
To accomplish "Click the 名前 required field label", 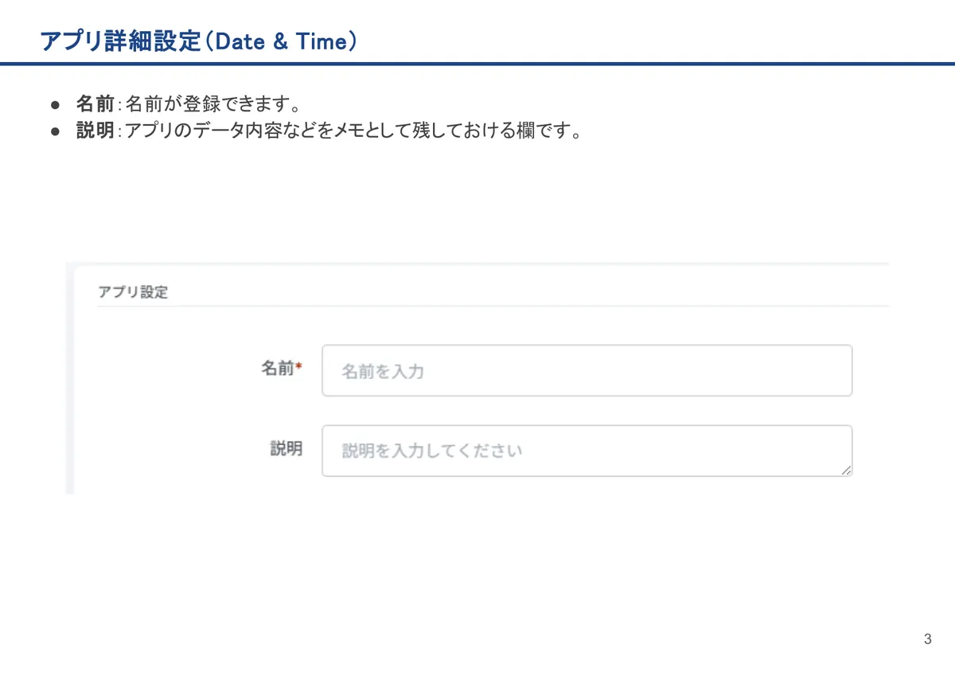I will [282, 369].
